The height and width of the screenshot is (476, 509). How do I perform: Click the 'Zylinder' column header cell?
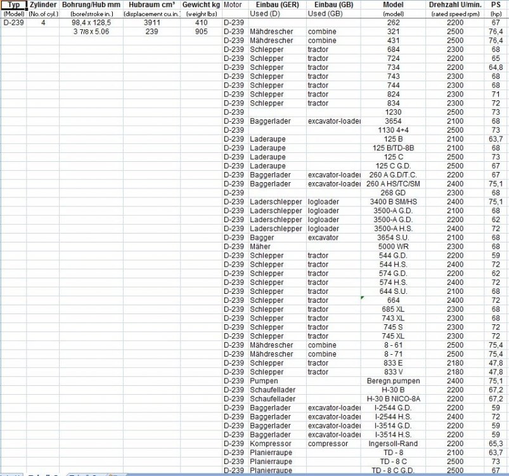43,5
